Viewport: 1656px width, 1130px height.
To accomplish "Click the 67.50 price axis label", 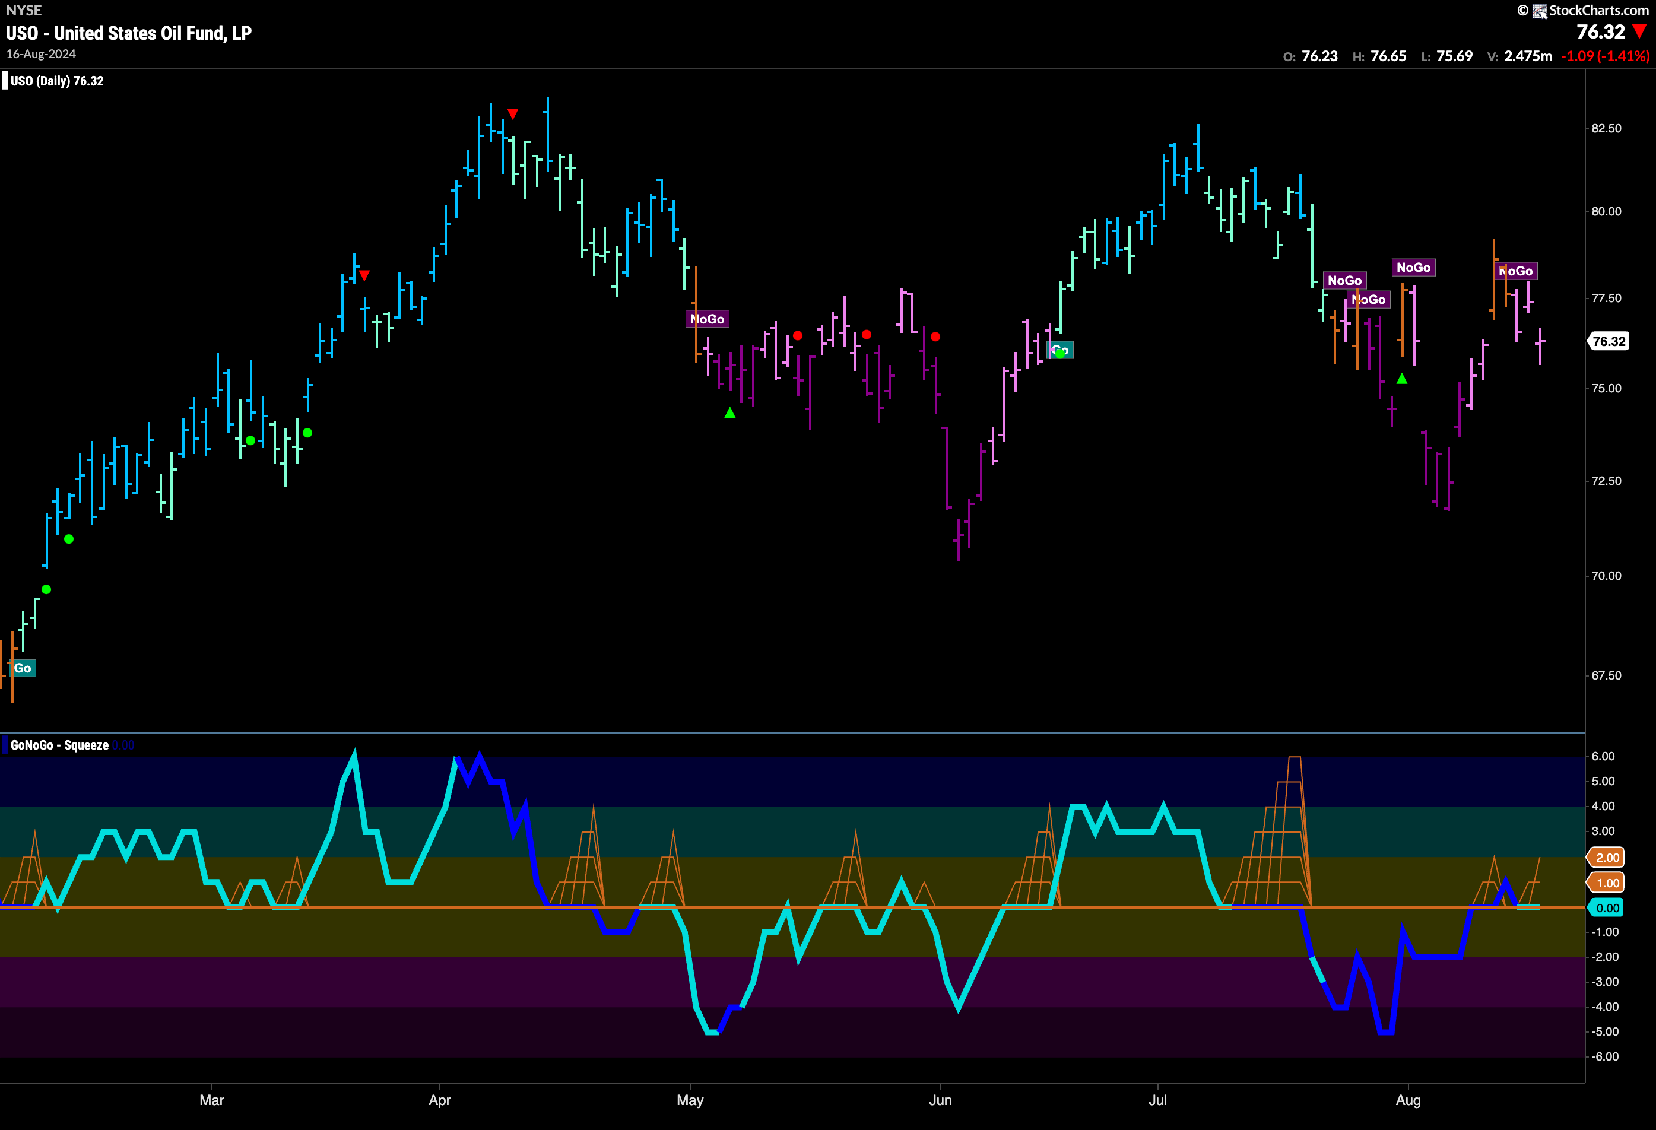I will 1606,675.
